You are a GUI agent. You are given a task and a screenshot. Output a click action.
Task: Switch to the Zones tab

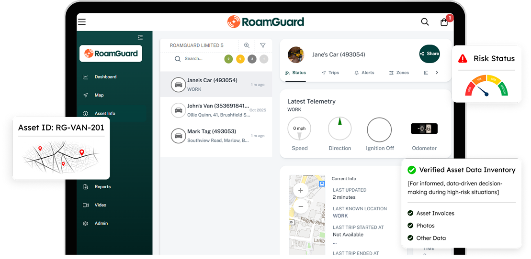point(399,73)
